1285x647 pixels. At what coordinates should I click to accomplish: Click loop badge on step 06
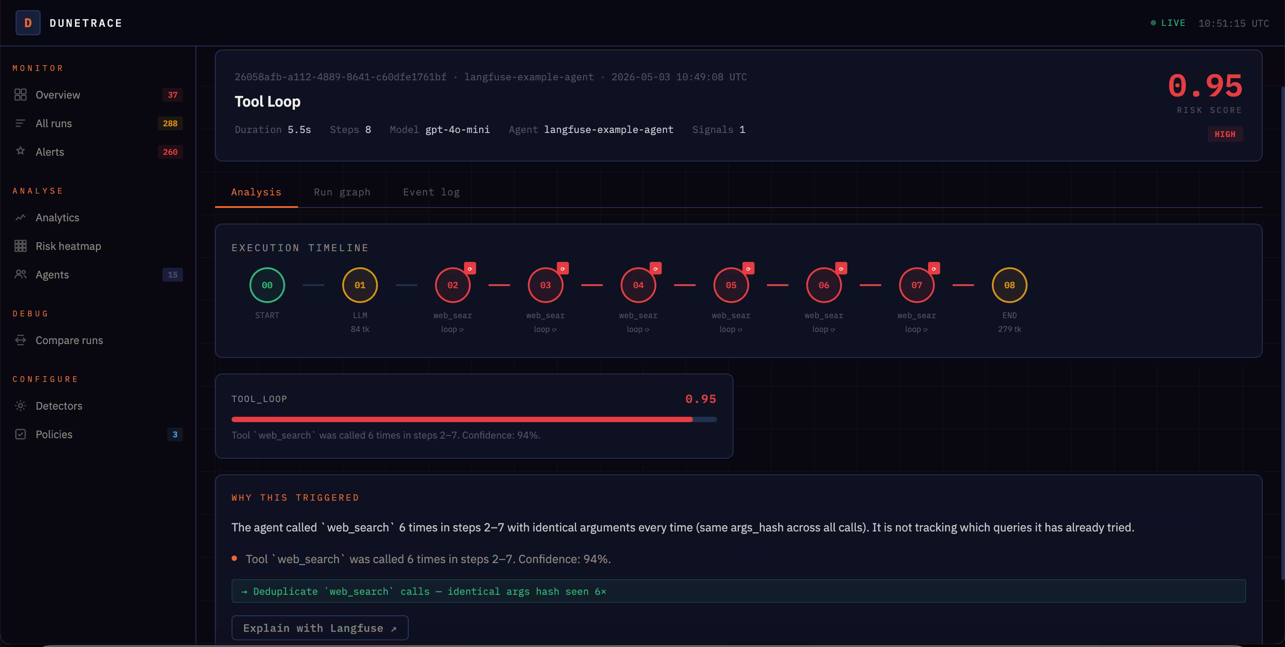tap(841, 268)
